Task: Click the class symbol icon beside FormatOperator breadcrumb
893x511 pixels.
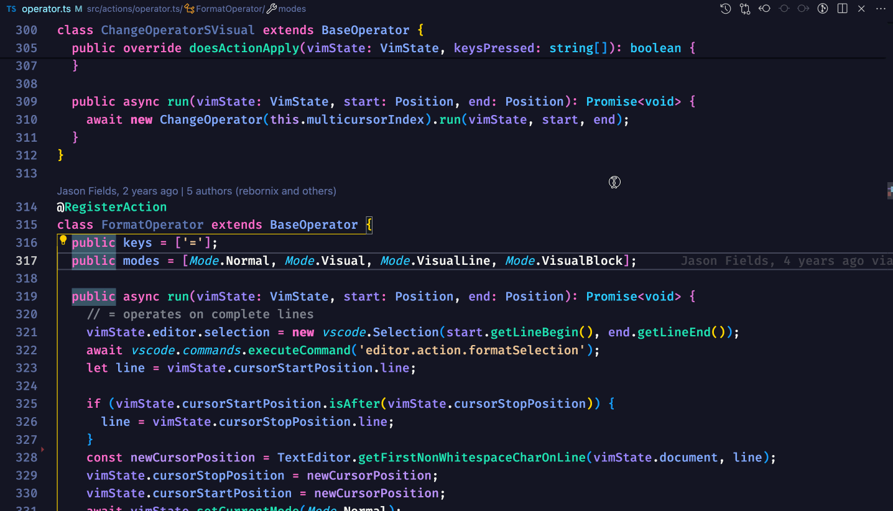Action: click(x=188, y=9)
